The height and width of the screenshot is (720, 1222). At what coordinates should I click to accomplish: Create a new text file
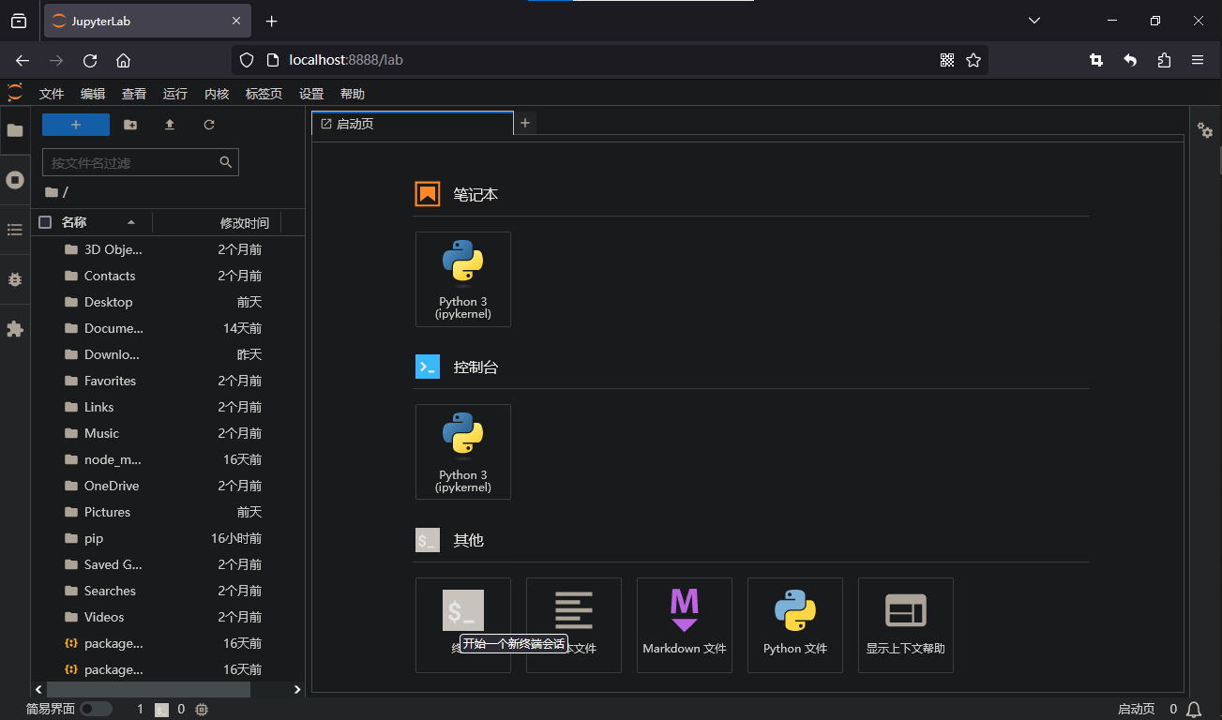tap(574, 625)
